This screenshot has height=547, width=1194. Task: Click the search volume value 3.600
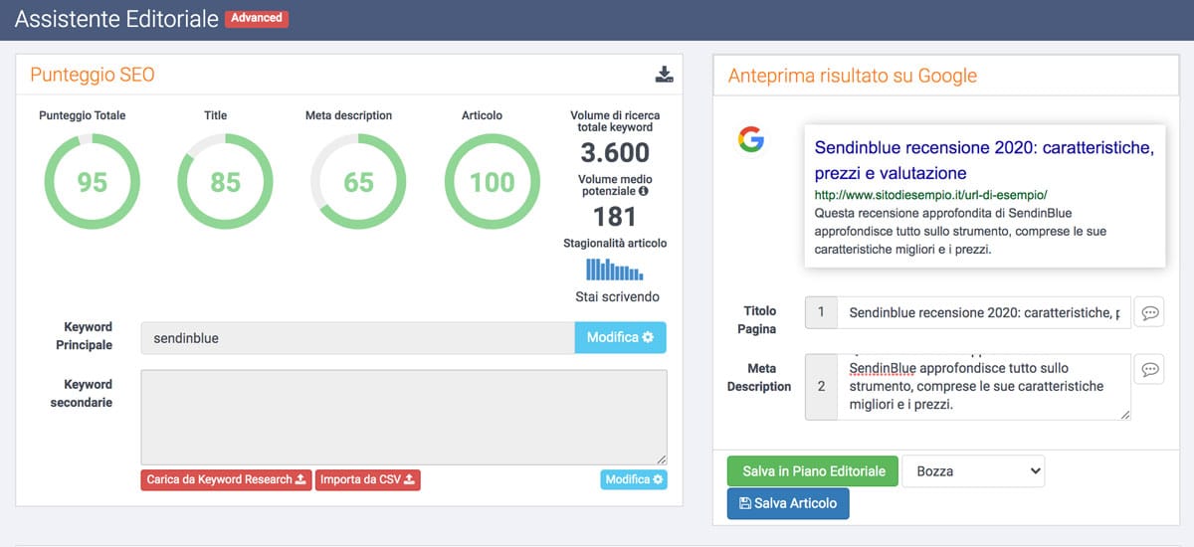[x=615, y=153]
